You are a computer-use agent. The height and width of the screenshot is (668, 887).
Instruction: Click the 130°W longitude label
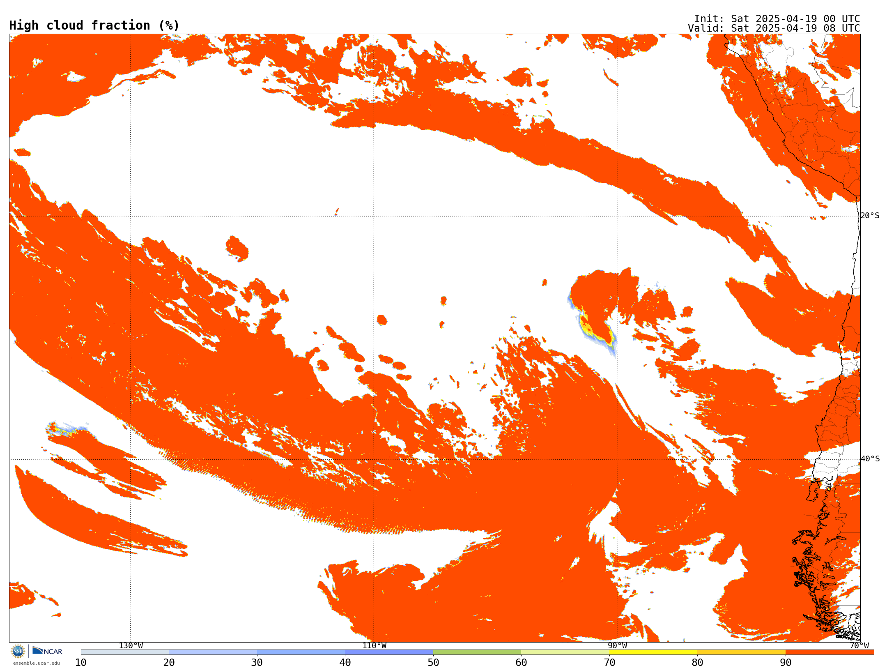tap(131, 645)
